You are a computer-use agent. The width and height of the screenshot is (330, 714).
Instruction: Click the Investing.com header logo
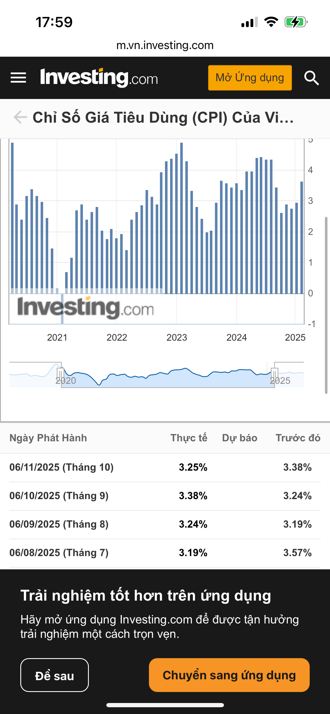(99, 78)
